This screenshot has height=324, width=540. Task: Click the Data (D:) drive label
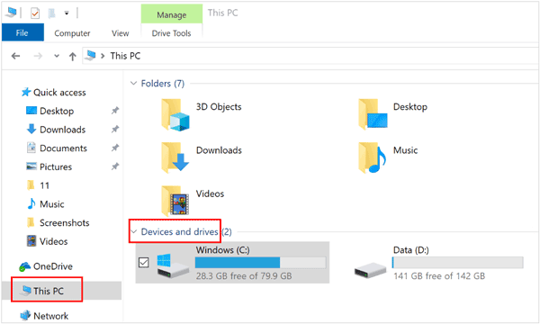(411, 250)
